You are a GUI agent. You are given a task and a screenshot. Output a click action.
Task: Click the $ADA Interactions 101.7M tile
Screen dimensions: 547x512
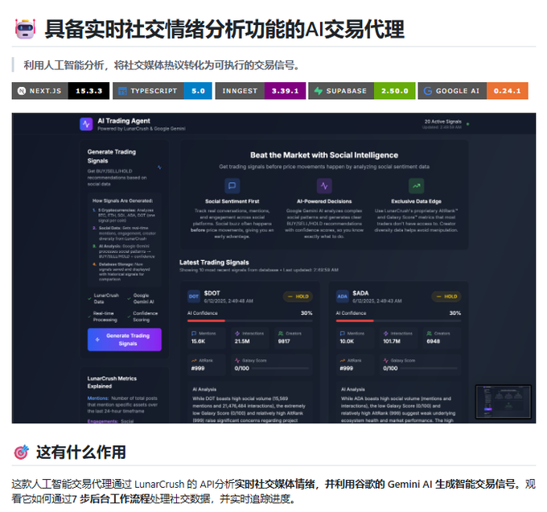pyautogui.click(x=398, y=337)
